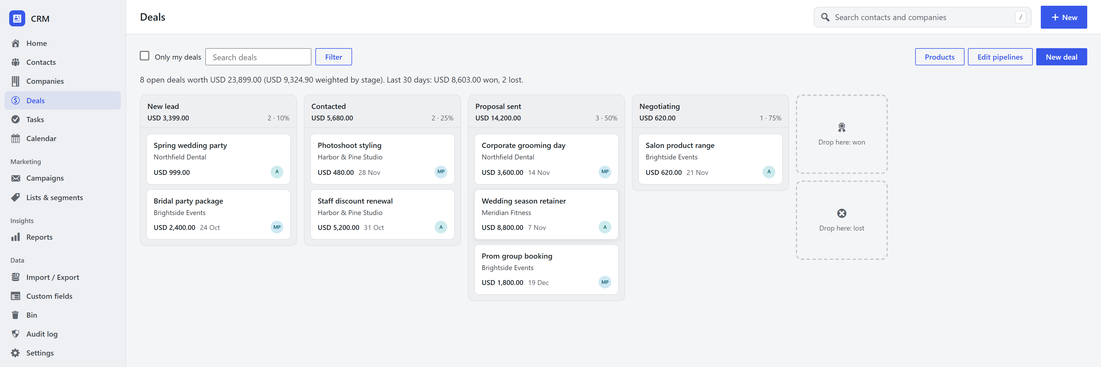Open the Home icon in sidebar
This screenshot has height=367, width=1101.
pyautogui.click(x=15, y=43)
